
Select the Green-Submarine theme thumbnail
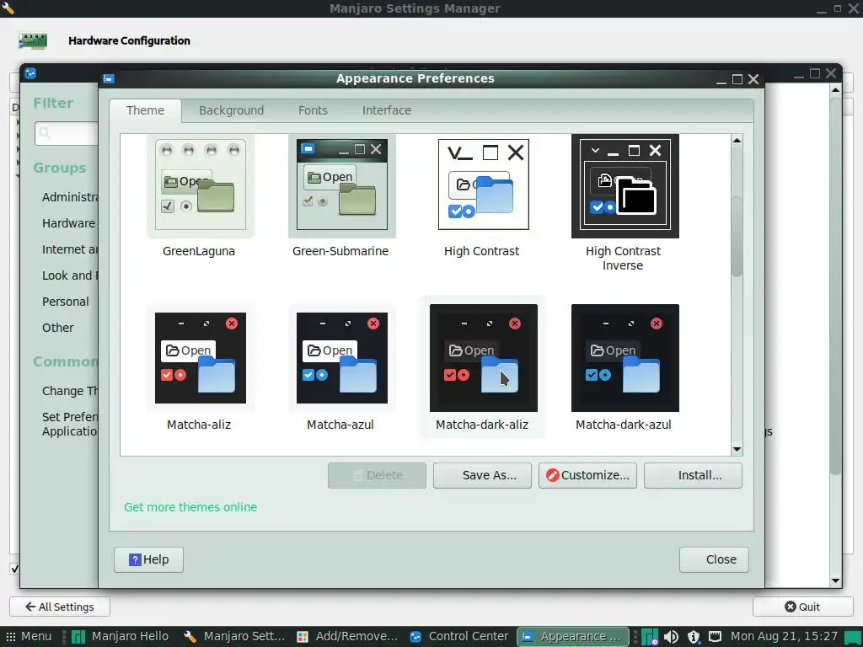342,186
